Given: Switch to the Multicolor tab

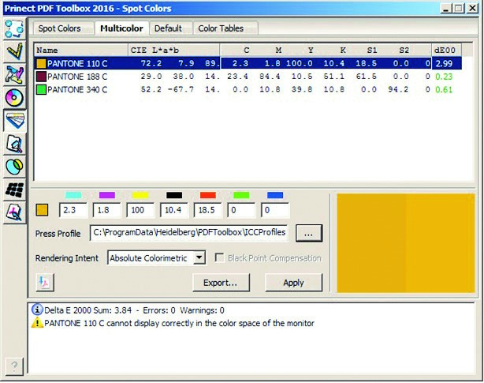Looking at the screenshot, I should [121, 28].
